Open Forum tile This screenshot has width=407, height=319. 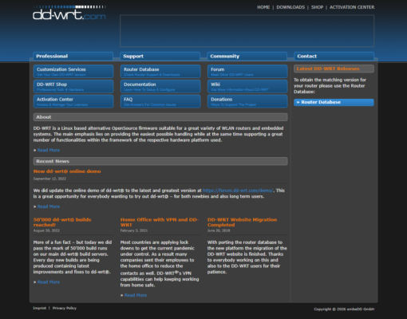click(x=247, y=71)
